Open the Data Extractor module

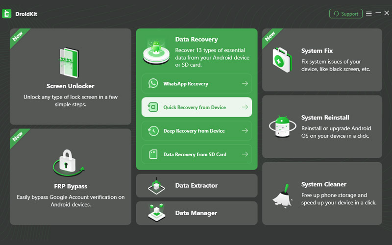(197, 186)
